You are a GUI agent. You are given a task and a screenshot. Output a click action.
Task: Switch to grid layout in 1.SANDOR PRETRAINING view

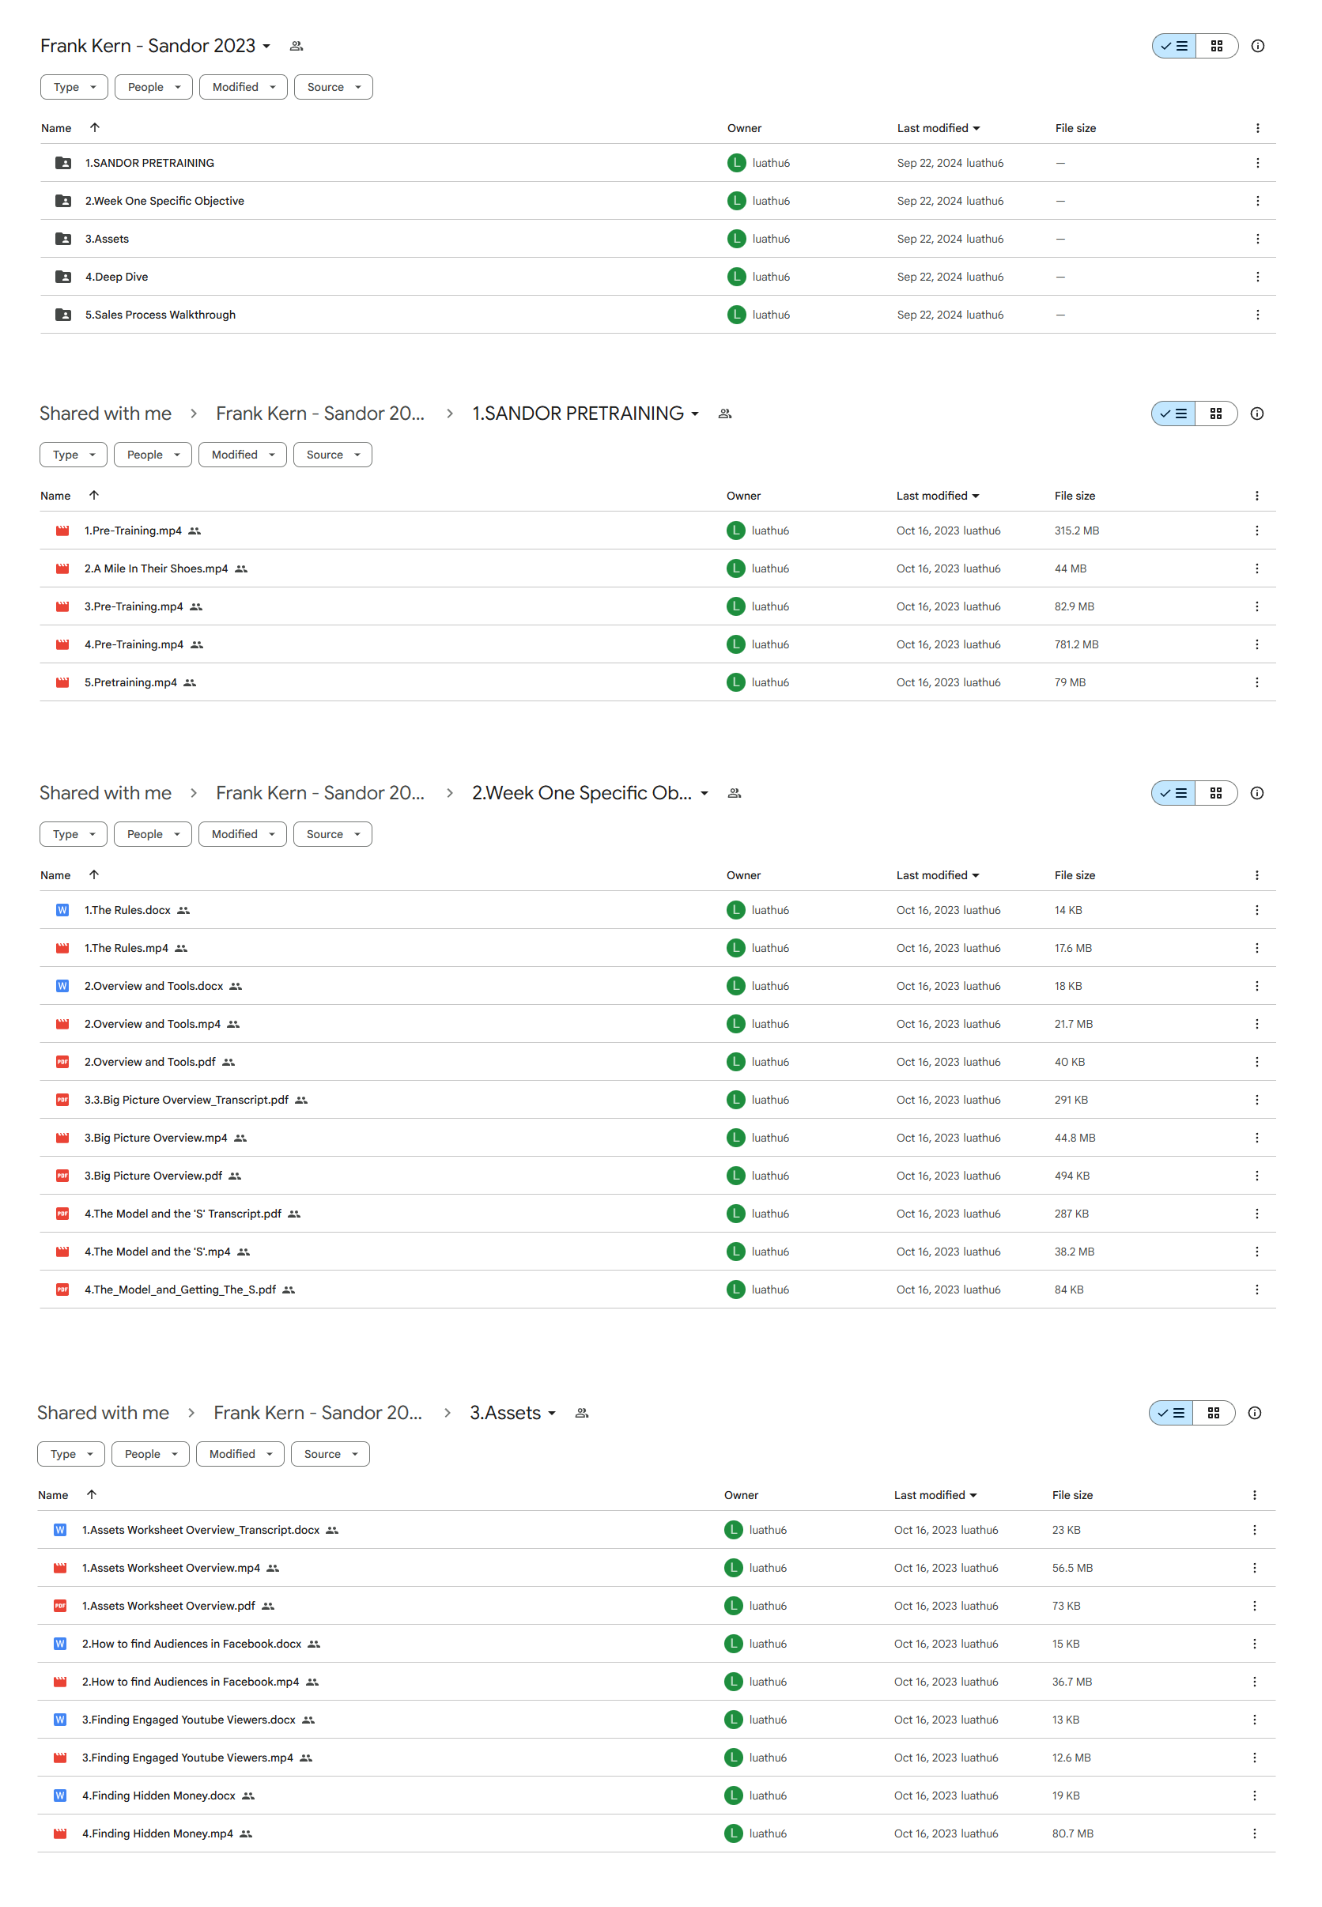point(1216,414)
